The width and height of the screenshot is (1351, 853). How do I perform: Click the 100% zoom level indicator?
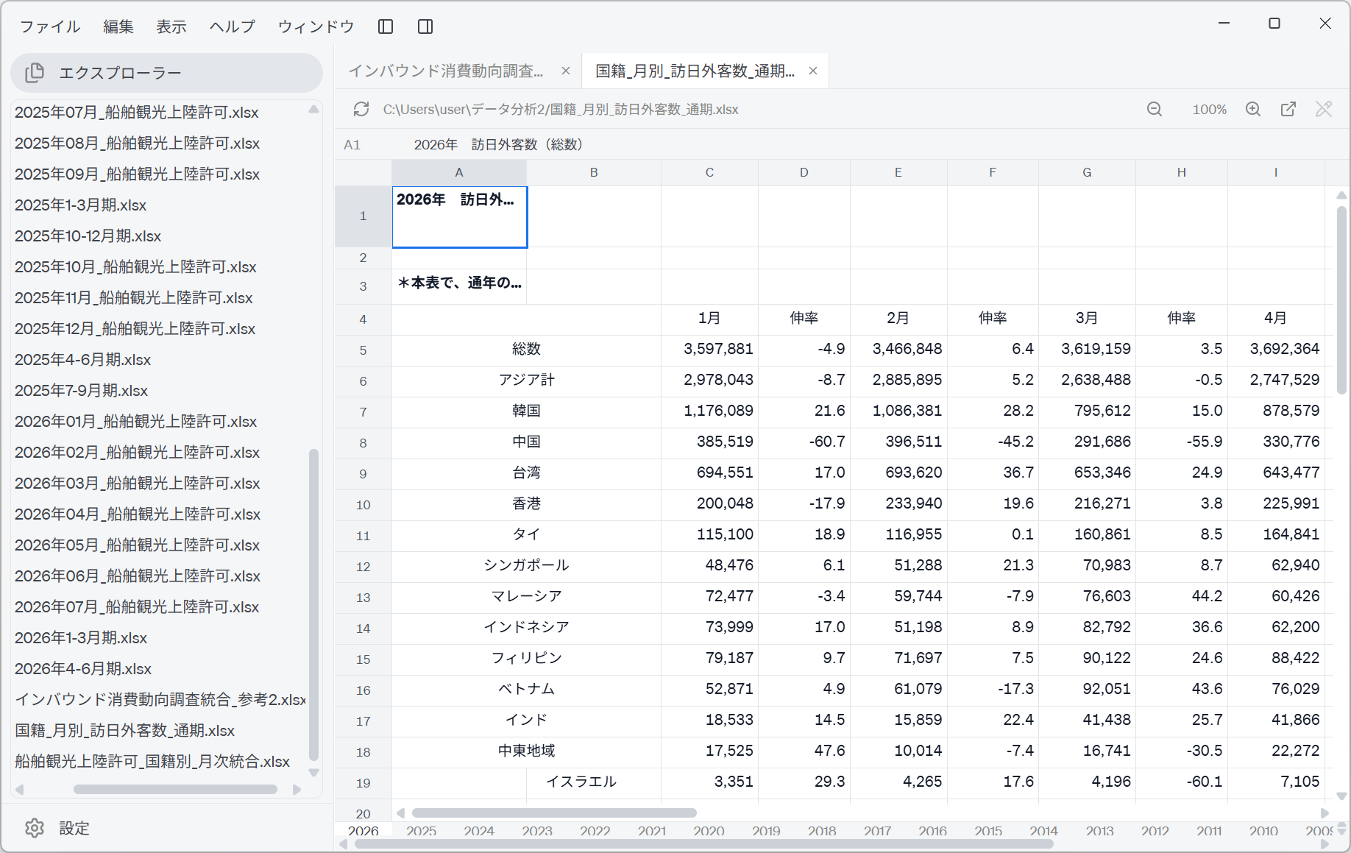(x=1210, y=109)
